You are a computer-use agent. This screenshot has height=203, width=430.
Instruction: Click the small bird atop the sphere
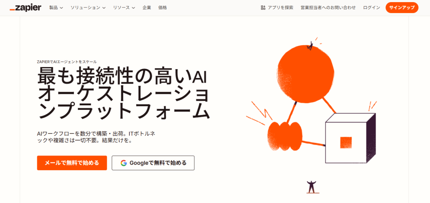310,46
